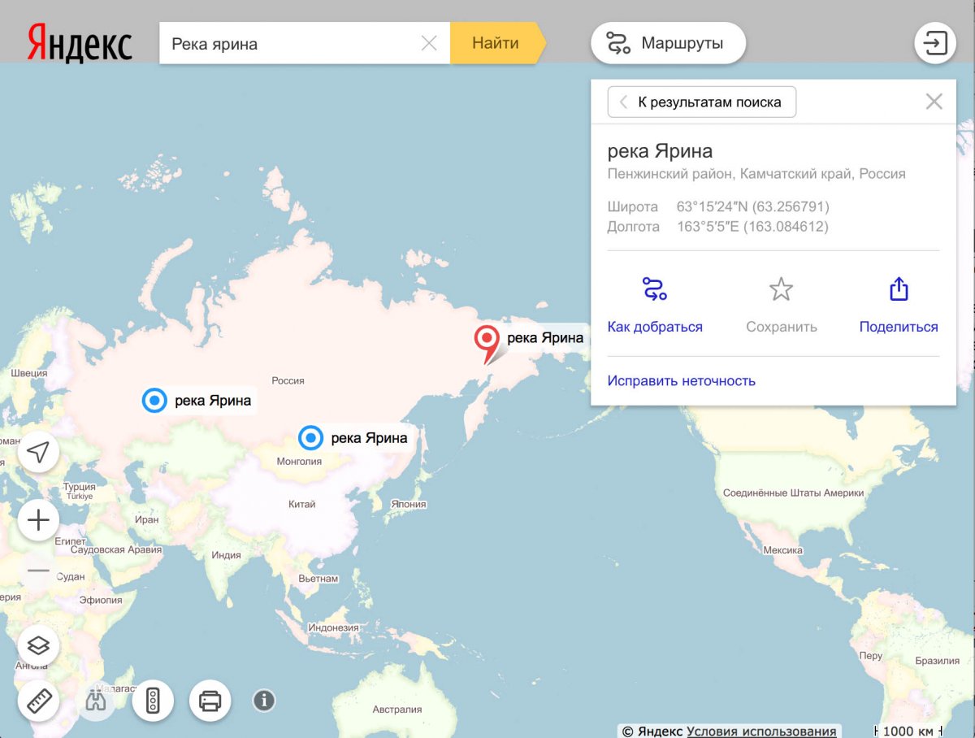The height and width of the screenshot is (738, 975).
Task: Click longitude value 163°5′5″E (163.084612)
Action: (753, 227)
